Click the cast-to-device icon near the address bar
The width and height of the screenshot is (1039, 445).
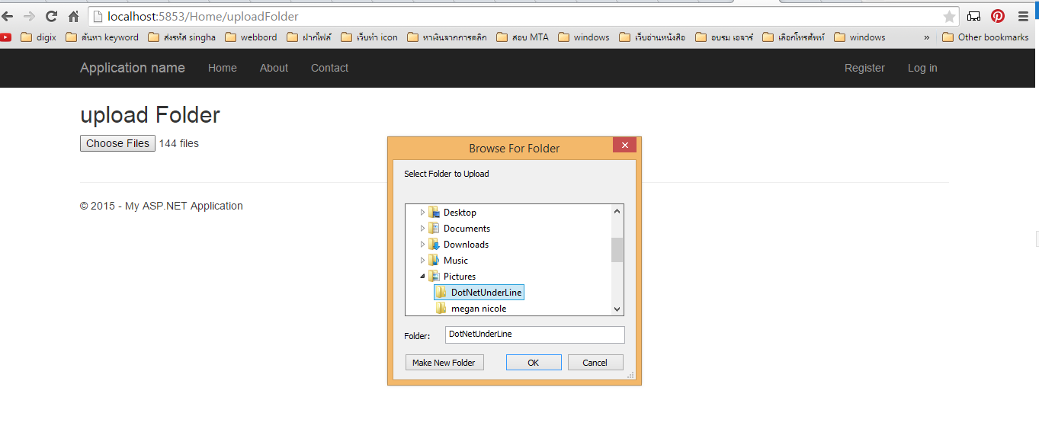click(973, 15)
